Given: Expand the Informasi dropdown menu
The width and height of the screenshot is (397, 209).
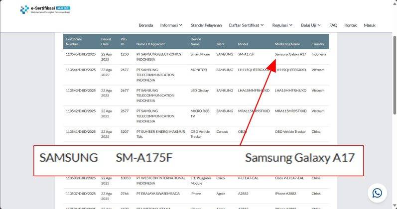Looking at the screenshot, I should [x=171, y=25].
